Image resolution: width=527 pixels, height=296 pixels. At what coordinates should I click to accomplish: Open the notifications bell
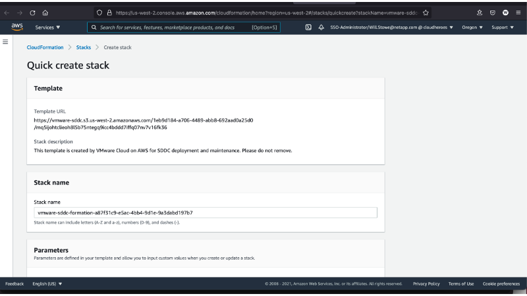point(321,27)
